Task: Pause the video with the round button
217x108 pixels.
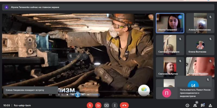Action: [78, 94]
